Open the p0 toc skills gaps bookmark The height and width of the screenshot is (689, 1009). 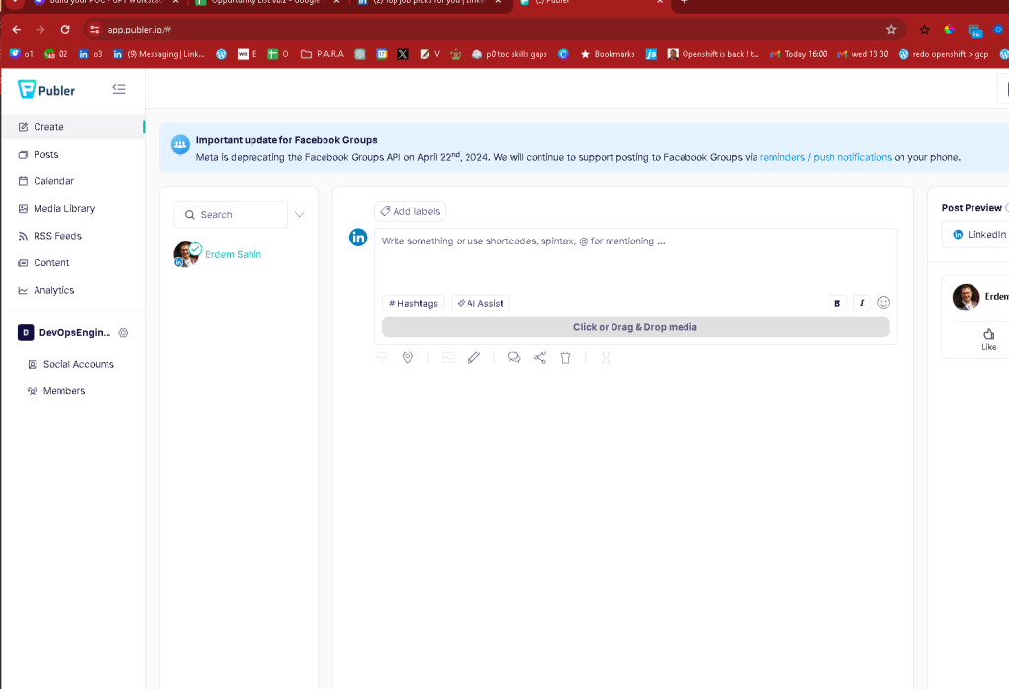[x=510, y=54]
